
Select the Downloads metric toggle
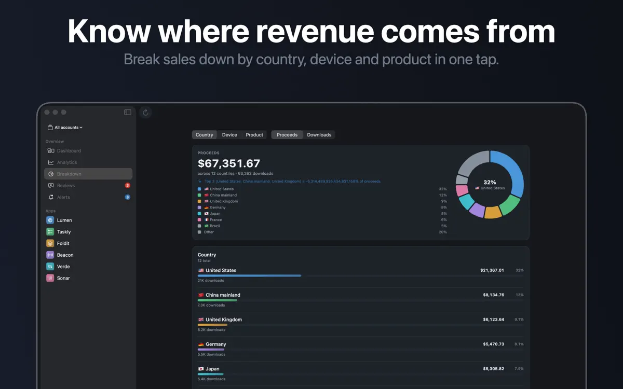tap(319, 135)
